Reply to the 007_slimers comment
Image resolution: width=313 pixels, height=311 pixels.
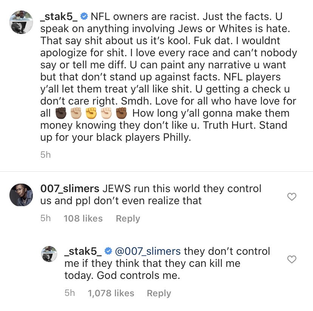coord(128,219)
